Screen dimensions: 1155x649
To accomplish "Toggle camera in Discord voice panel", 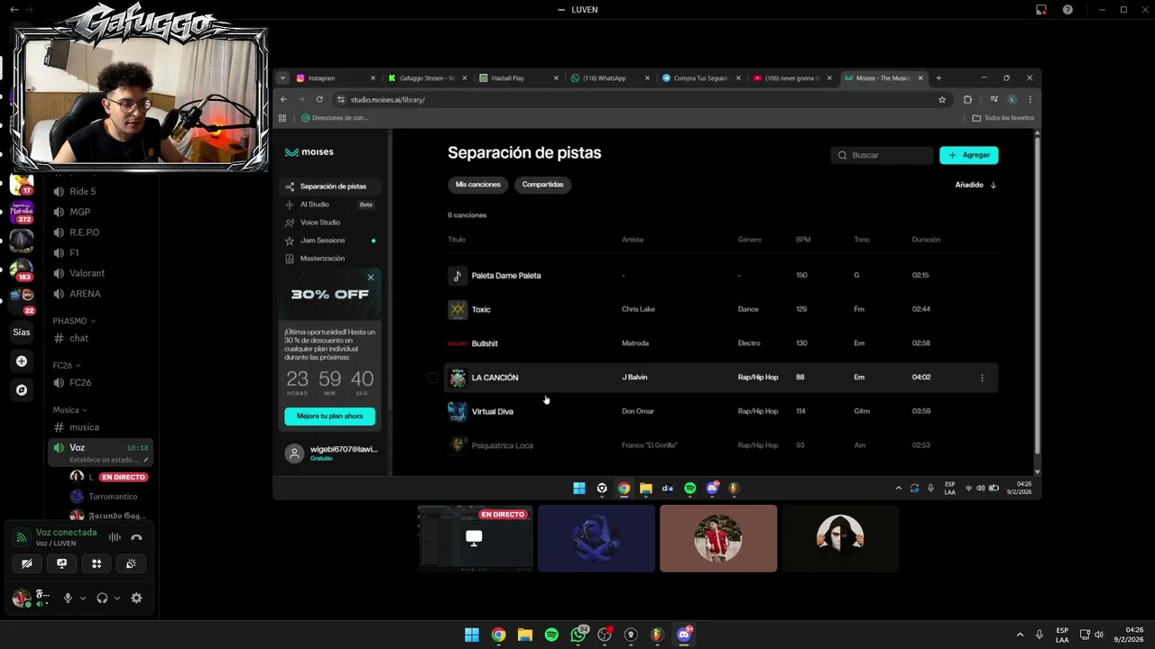I will pos(26,563).
